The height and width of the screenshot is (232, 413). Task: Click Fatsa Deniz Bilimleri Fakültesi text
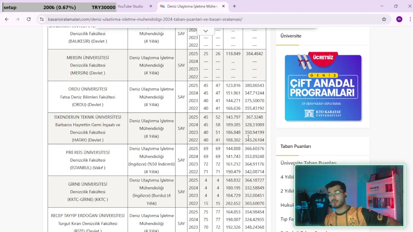pos(88,97)
